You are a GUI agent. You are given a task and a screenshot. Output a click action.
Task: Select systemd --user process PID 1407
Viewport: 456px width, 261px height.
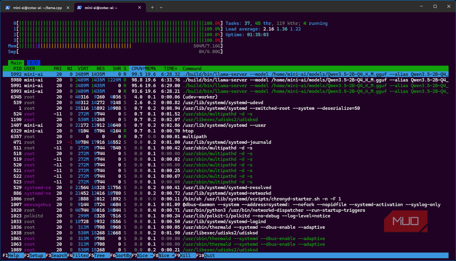coord(225,125)
